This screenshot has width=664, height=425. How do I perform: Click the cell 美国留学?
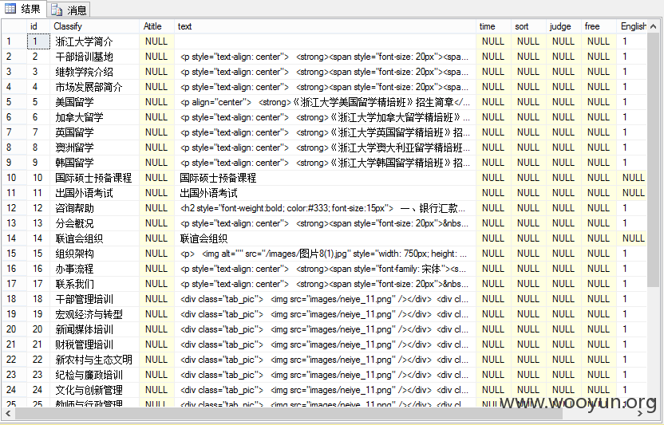pos(94,102)
